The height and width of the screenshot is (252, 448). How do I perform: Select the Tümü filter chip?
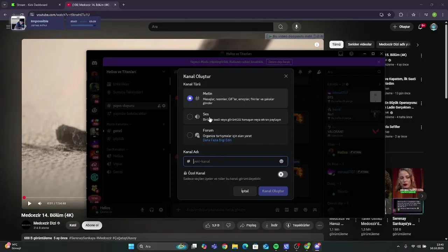point(336,44)
